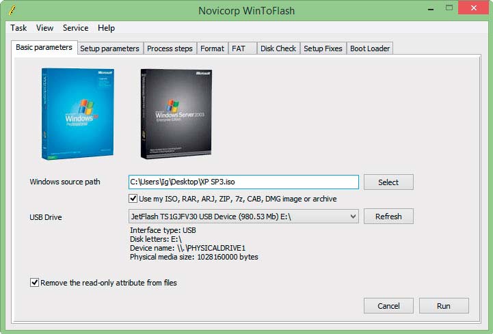Open the Boot Loader tab
The image size is (493, 334).
coord(370,48)
